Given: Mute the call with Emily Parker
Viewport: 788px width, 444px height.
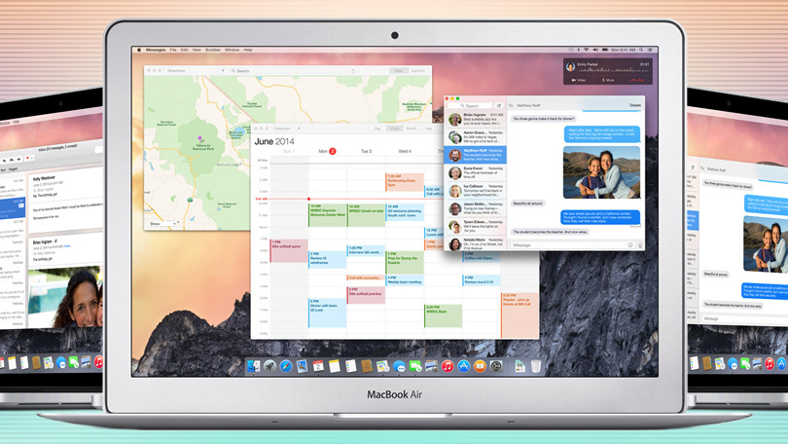Looking at the screenshot, I should pyautogui.click(x=609, y=80).
